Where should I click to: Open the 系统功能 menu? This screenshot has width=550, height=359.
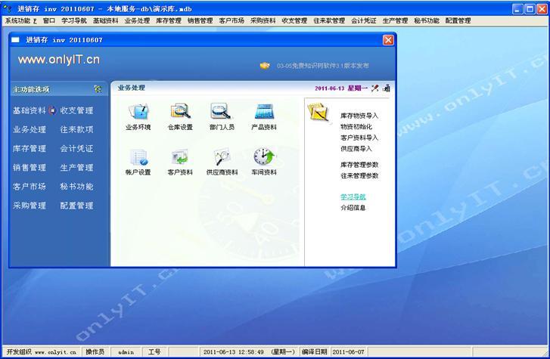click(17, 21)
